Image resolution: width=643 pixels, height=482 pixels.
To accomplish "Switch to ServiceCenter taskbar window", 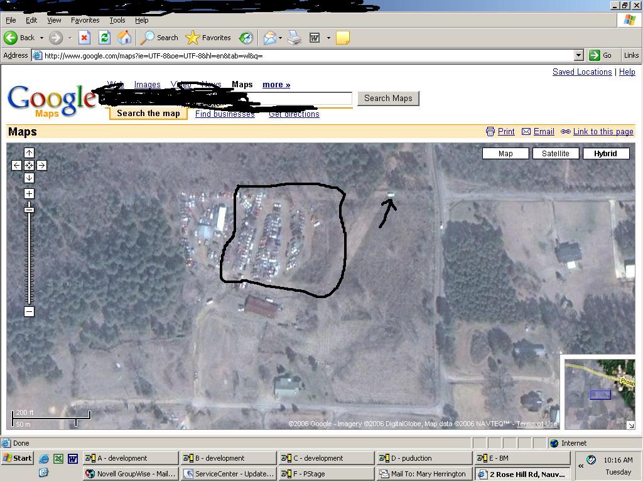I will coord(229,474).
